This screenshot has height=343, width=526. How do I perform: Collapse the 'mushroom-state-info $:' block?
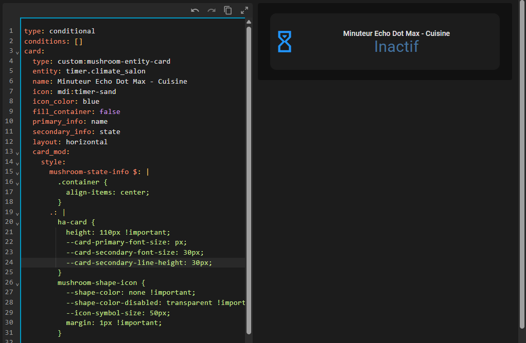coord(17,173)
